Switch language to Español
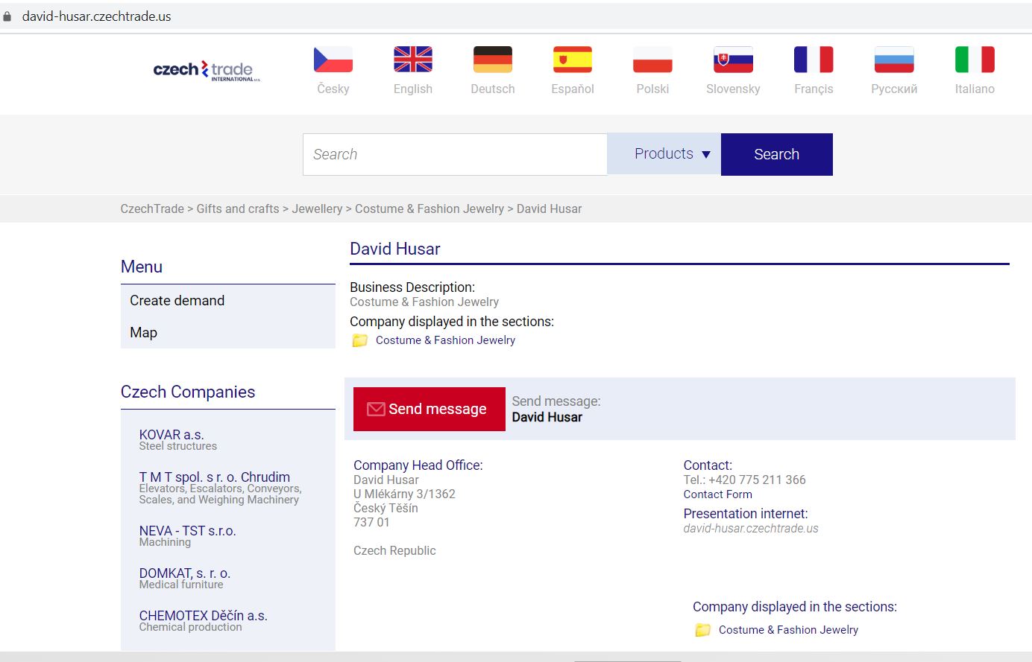This screenshot has width=1032, height=662. click(x=573, y=89)
